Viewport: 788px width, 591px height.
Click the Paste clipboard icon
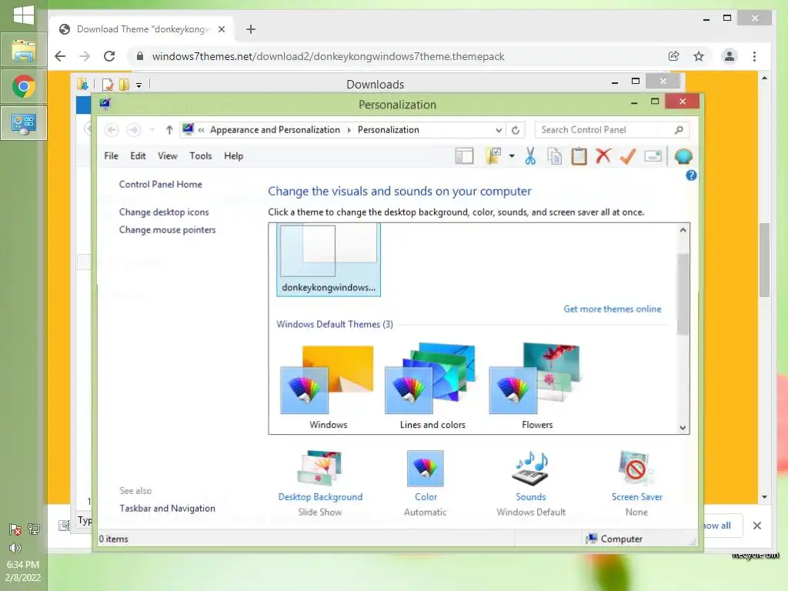tap(579, 156)
